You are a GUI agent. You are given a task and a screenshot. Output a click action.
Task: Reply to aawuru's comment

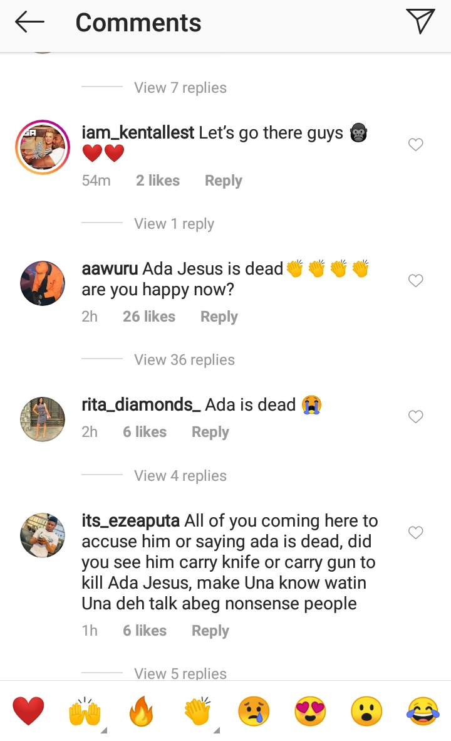click(x=219, y=317)
